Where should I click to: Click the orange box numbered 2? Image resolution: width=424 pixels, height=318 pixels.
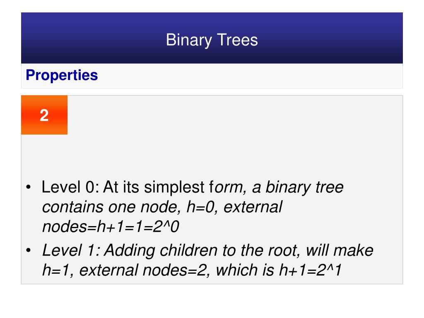[44, 115]
